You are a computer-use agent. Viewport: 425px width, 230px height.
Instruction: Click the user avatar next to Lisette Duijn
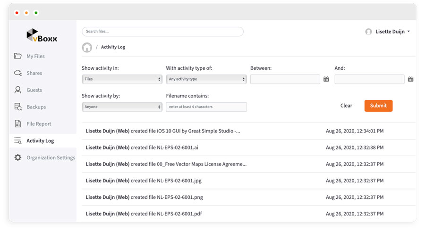[x=368, y=32]
